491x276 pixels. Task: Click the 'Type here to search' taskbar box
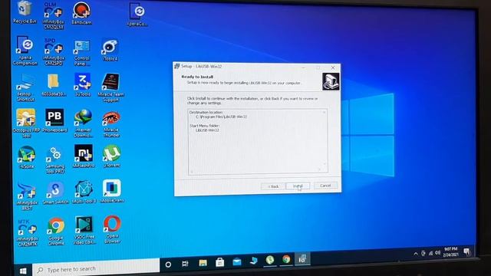pos(96,268)
